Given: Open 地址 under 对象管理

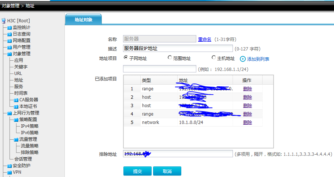Looking at the screenshot, I should [19, 80].
